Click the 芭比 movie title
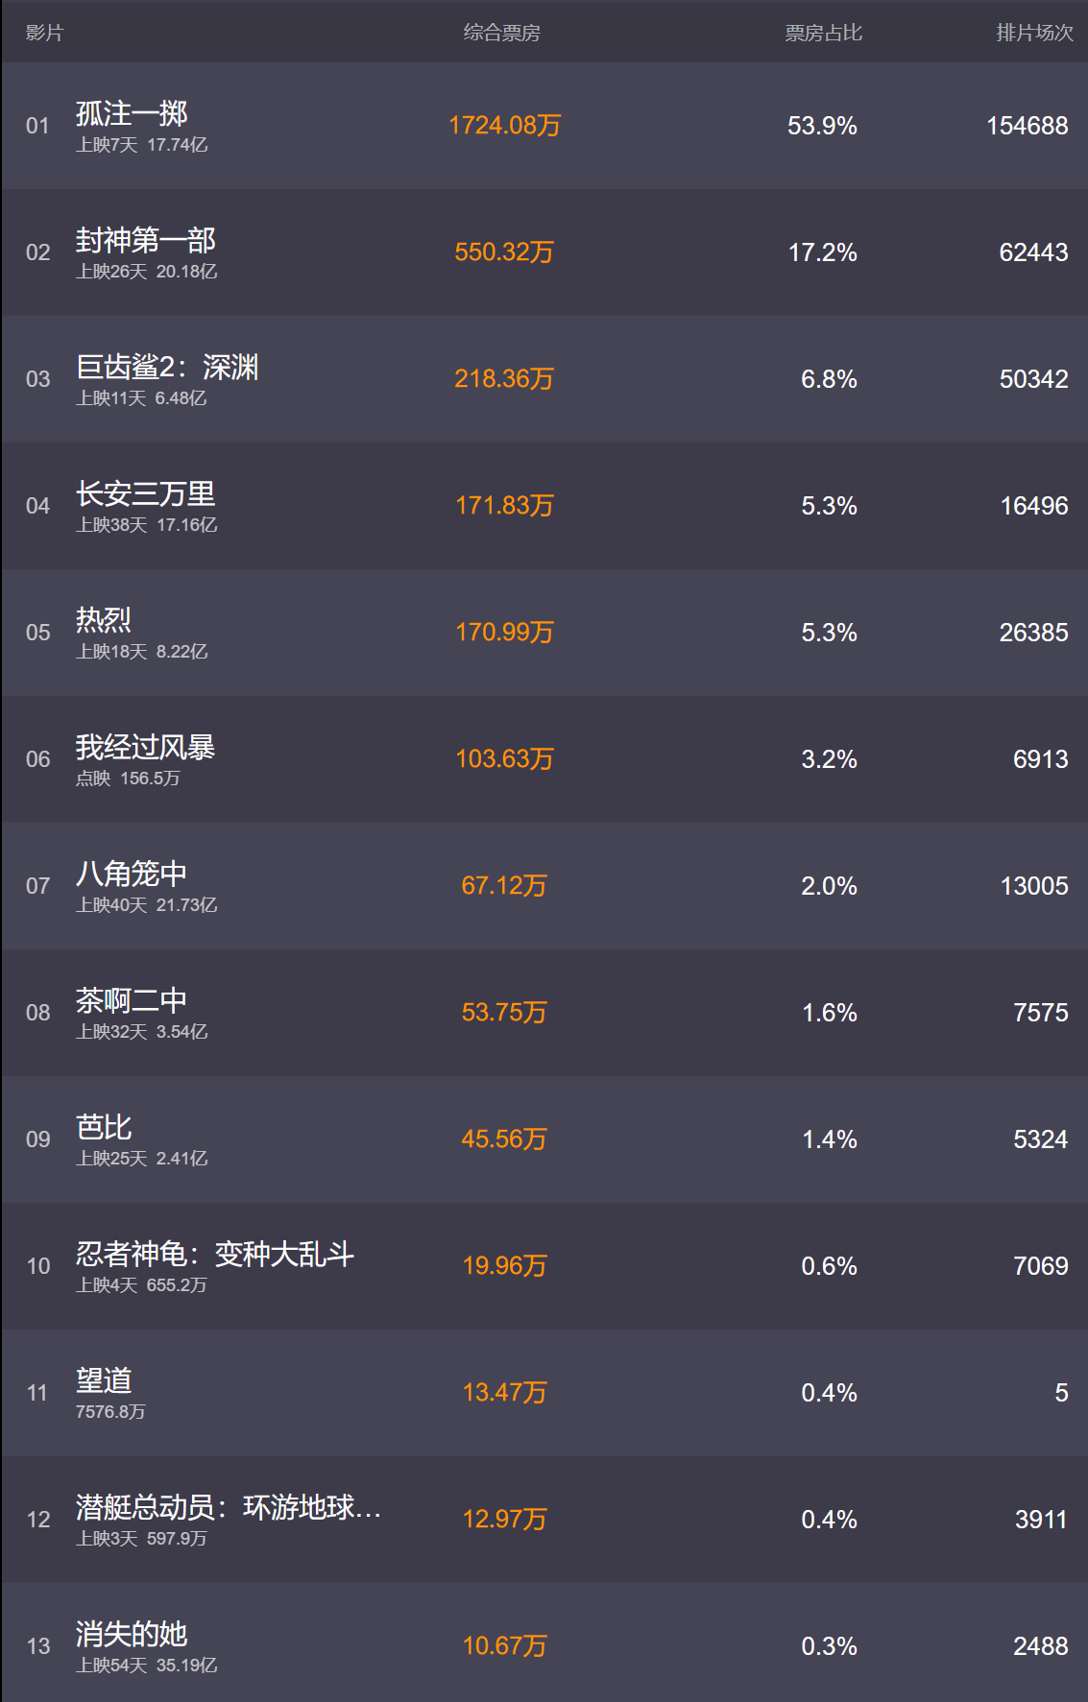The image size is (1088, 1702). click(104, 1127)
